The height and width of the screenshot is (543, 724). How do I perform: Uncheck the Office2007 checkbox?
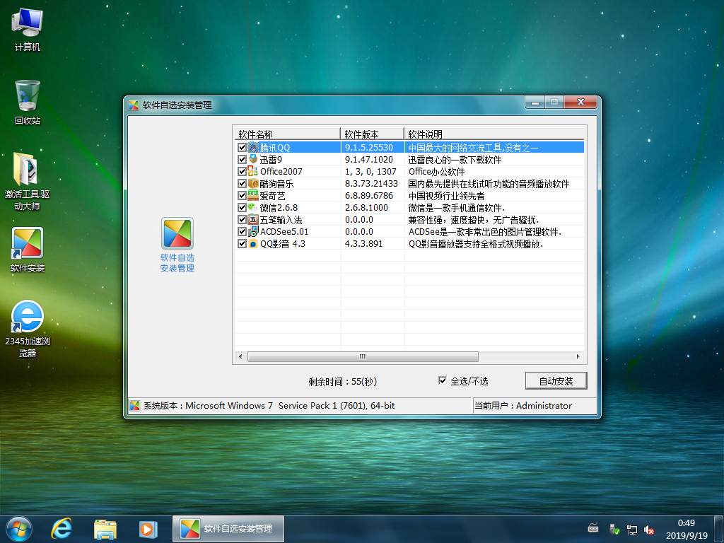click(242, 171)
